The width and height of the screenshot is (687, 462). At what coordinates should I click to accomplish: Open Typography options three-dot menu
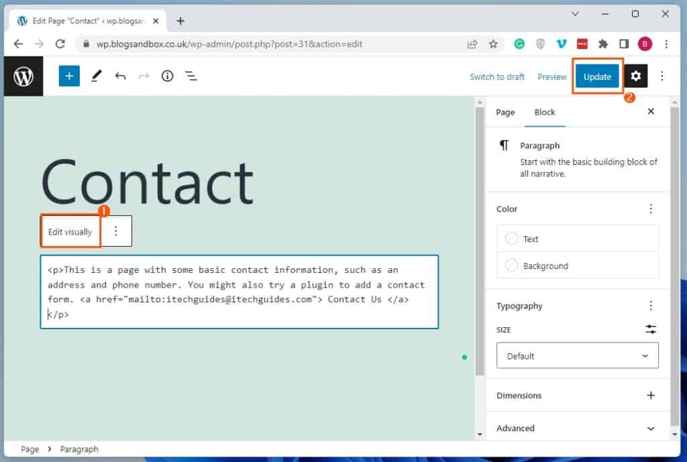(x=651, y=305)
